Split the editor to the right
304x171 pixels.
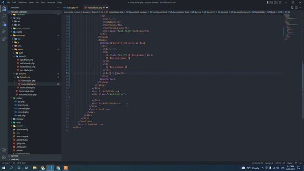click(296, 8)
